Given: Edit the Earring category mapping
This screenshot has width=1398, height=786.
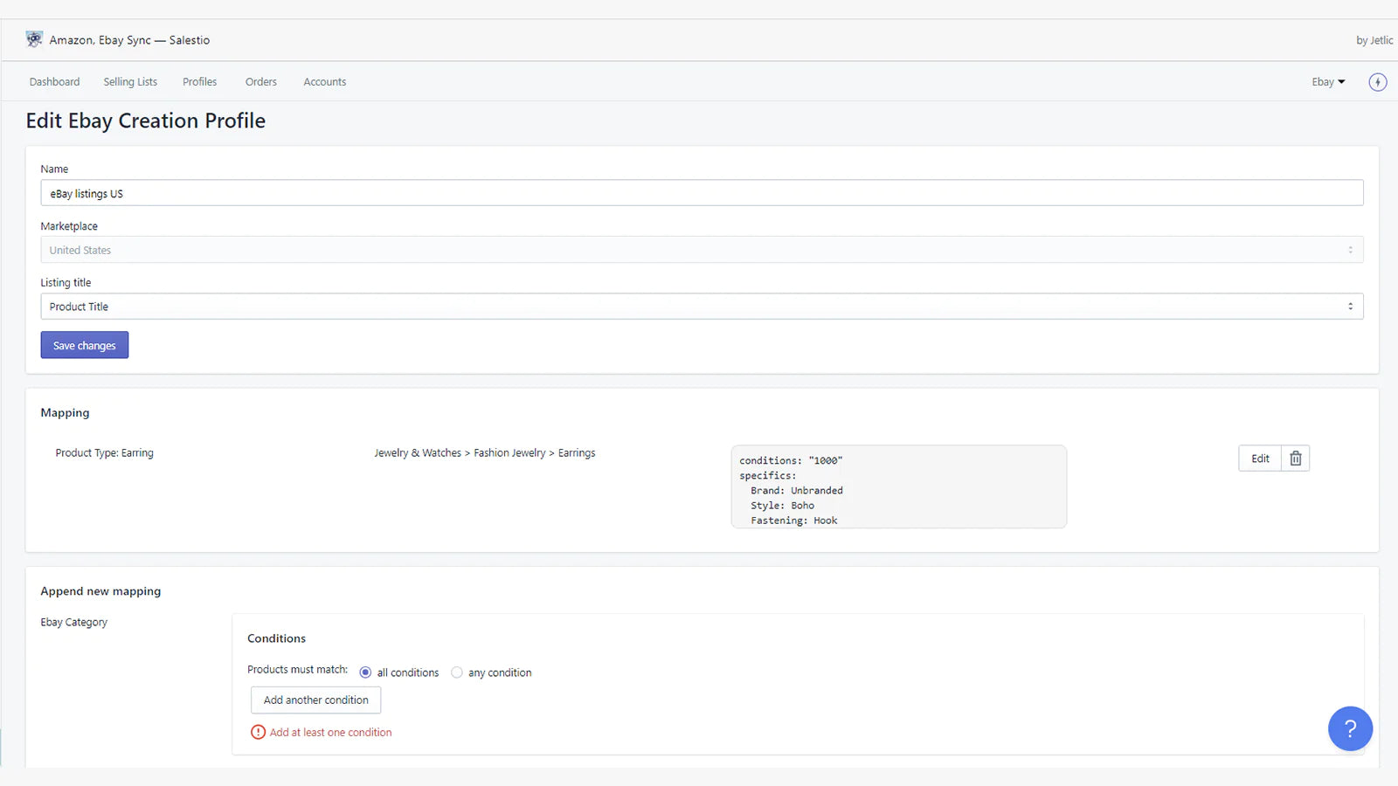Looking at the screenshot, I should click(x=1259, y=458).
